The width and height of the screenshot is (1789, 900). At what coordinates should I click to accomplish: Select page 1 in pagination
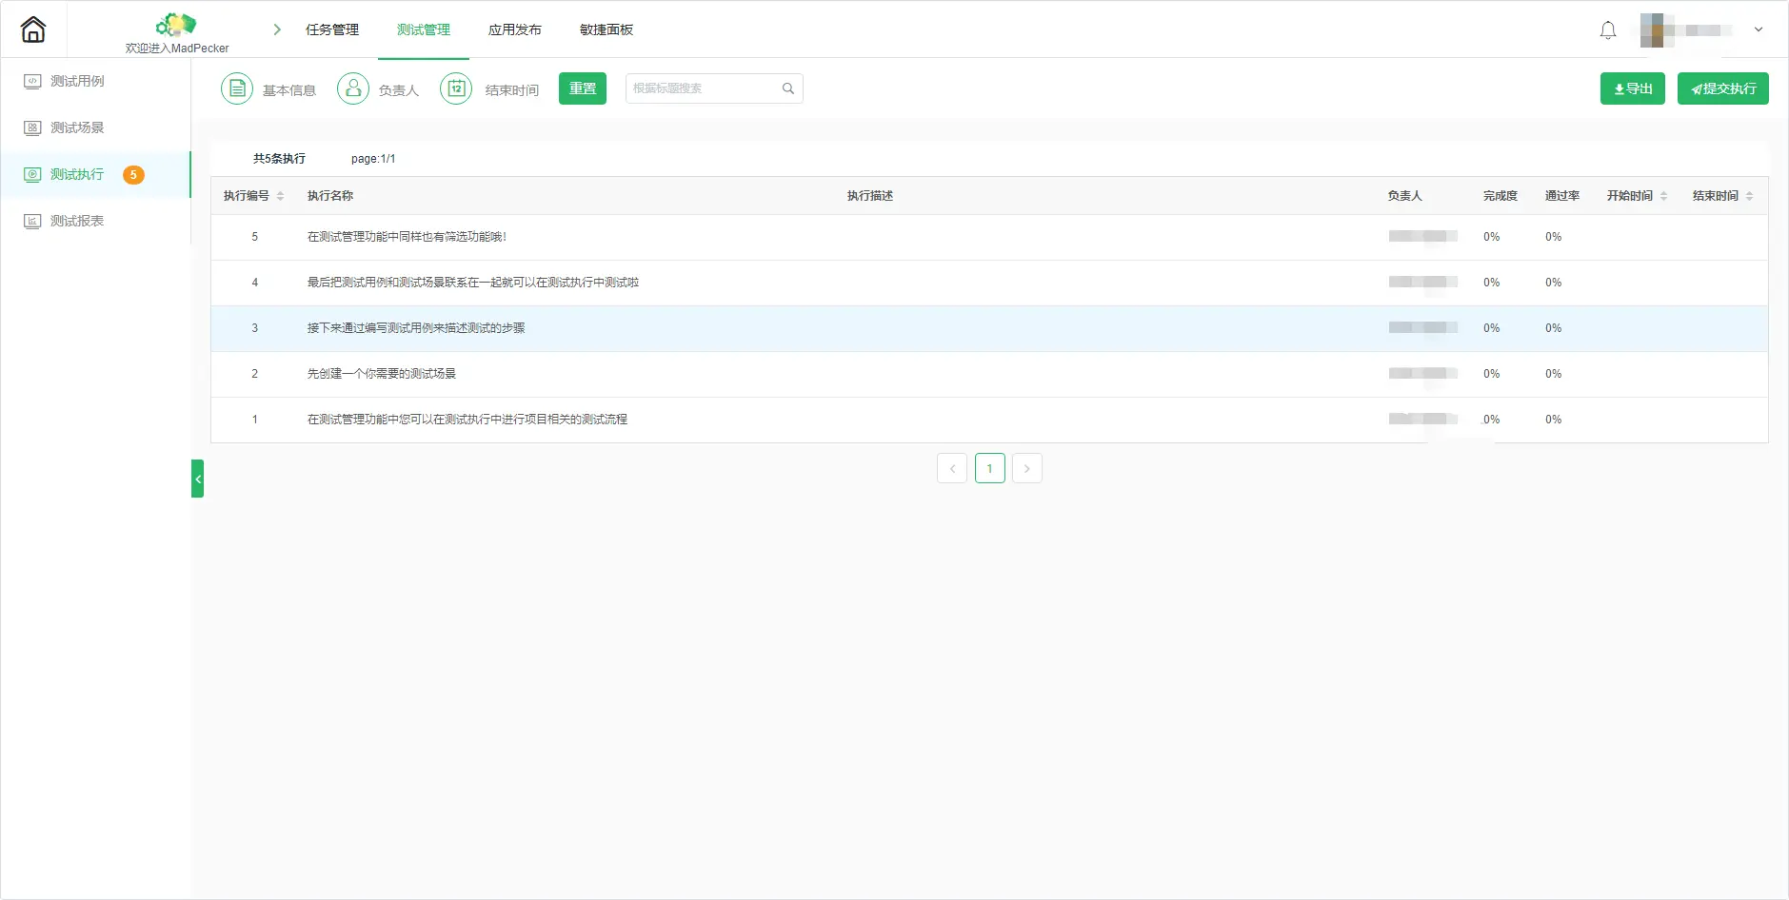[990, 468]
